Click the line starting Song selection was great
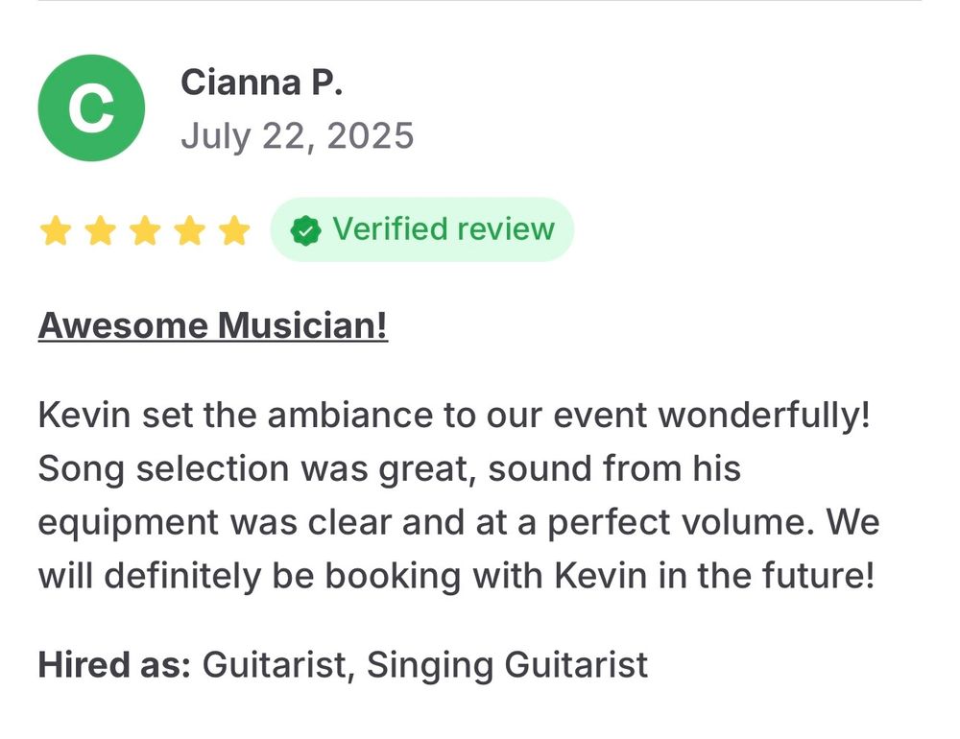Viewport: 960px width, 739px height. pyautogui.click(x=390, y=469)
